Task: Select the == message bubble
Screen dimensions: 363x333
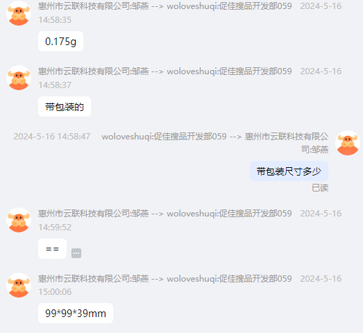Action: point(52,249)
